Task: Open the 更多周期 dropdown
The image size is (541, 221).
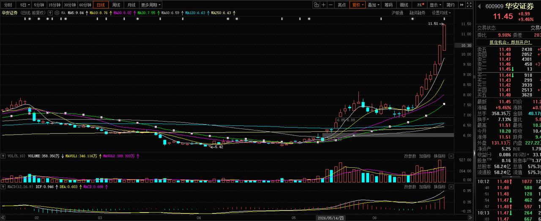Action: tap(151, 5)
